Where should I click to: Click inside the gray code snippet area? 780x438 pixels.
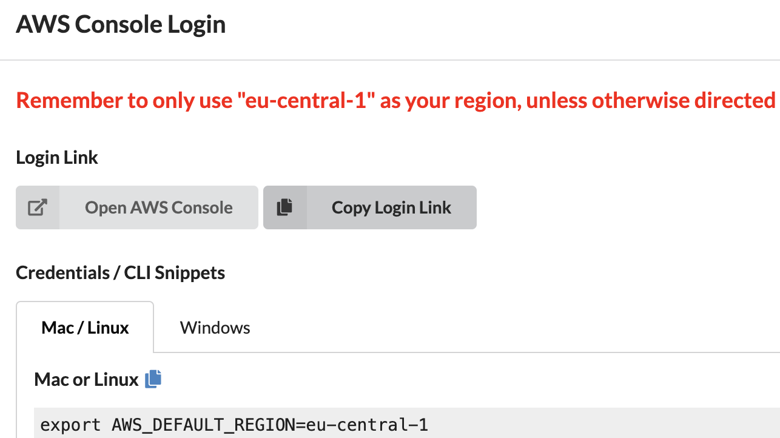388,424
